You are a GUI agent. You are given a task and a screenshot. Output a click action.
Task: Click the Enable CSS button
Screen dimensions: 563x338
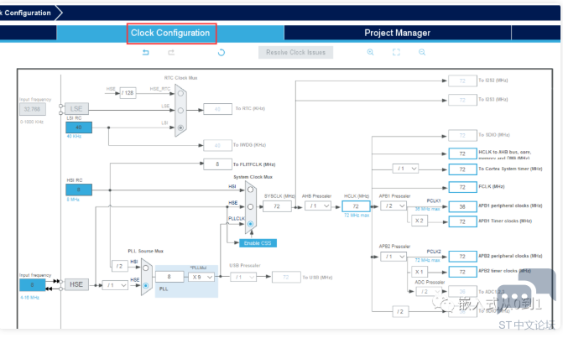click(258, 243)
